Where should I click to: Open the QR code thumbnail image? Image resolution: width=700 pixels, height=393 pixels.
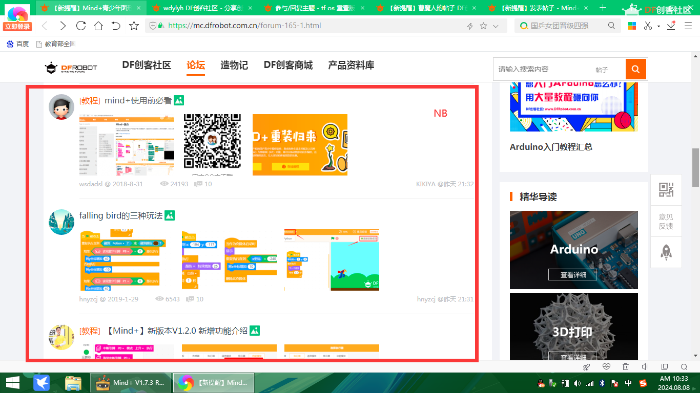[212, 145]
